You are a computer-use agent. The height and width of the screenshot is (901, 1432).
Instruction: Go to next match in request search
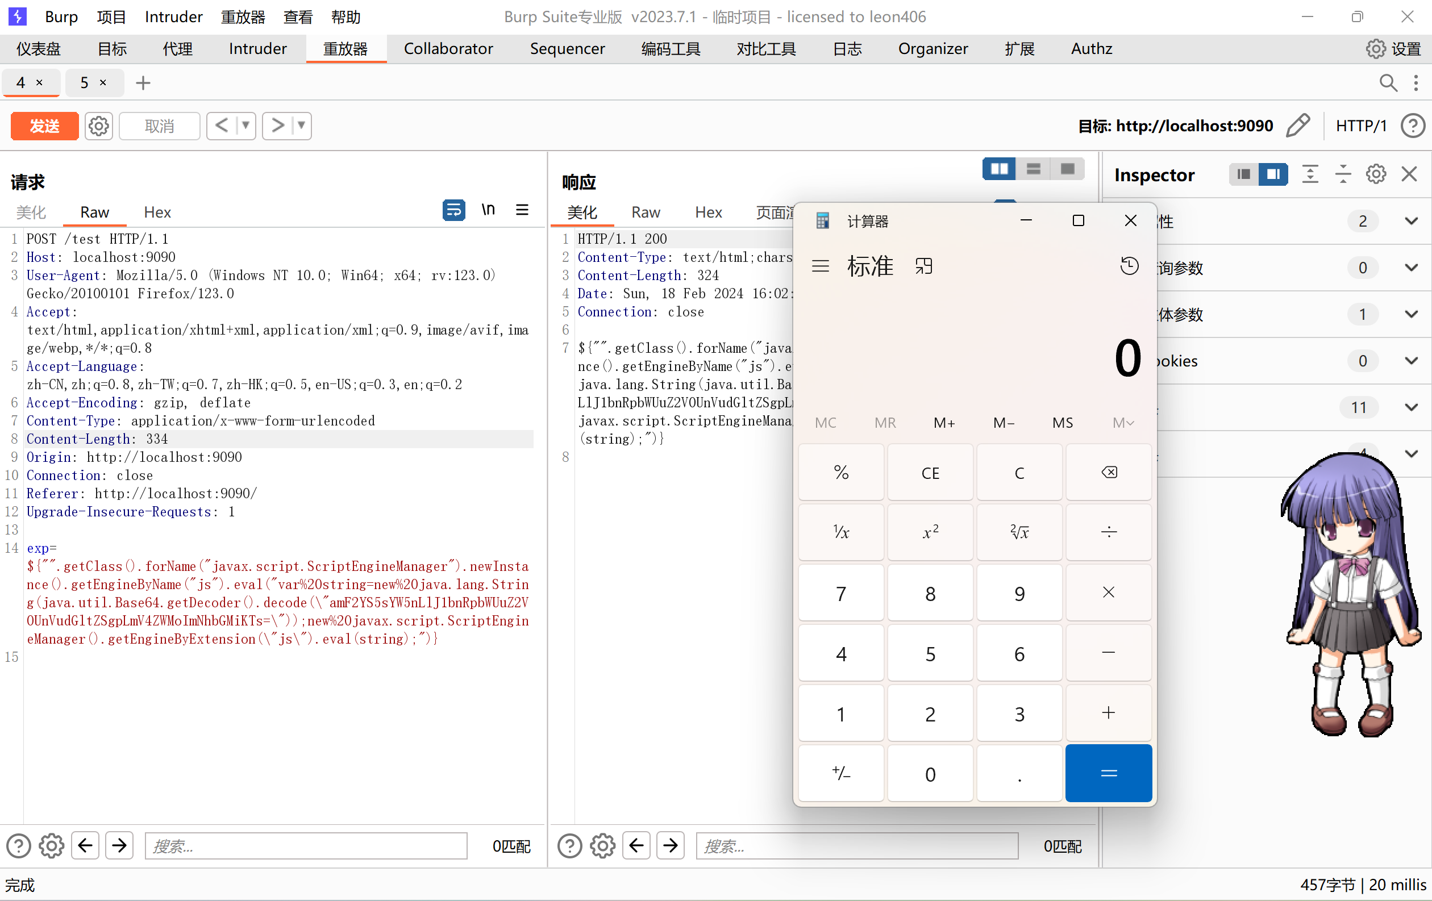tap(119, 846)
